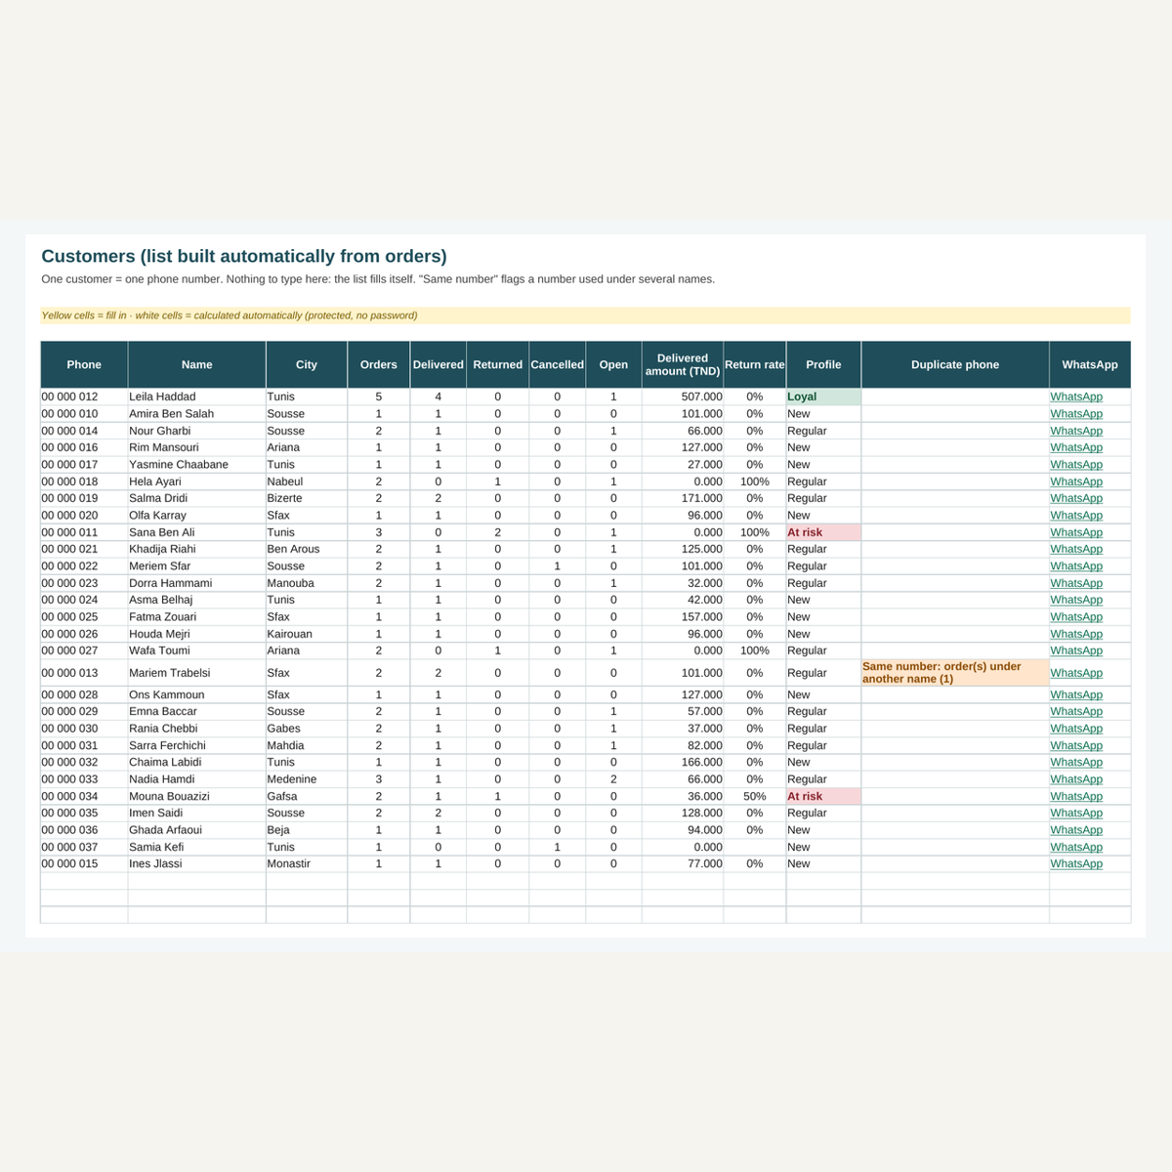
Task: Click the Delivered amount (TND) header
Action: tap(683, 364)
